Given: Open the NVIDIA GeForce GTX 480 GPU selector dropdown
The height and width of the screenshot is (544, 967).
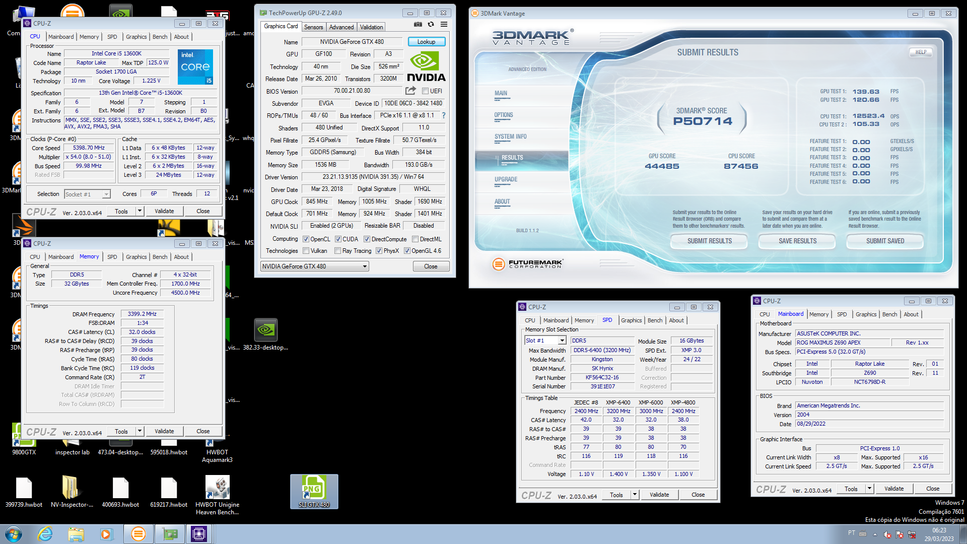Looking at the screenshot, I should (315, 266).
